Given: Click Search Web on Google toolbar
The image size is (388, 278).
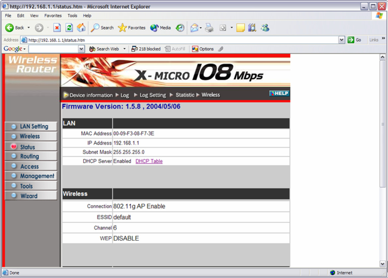Looking at the screenshot, I should (x=104, y=49).
